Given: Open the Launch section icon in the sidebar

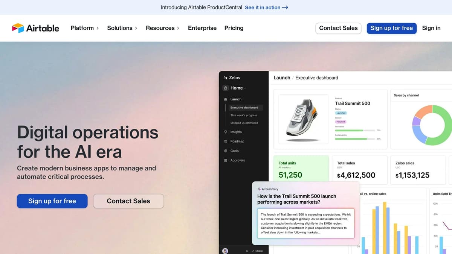Looking at the screenshot, I should point(226,99).
